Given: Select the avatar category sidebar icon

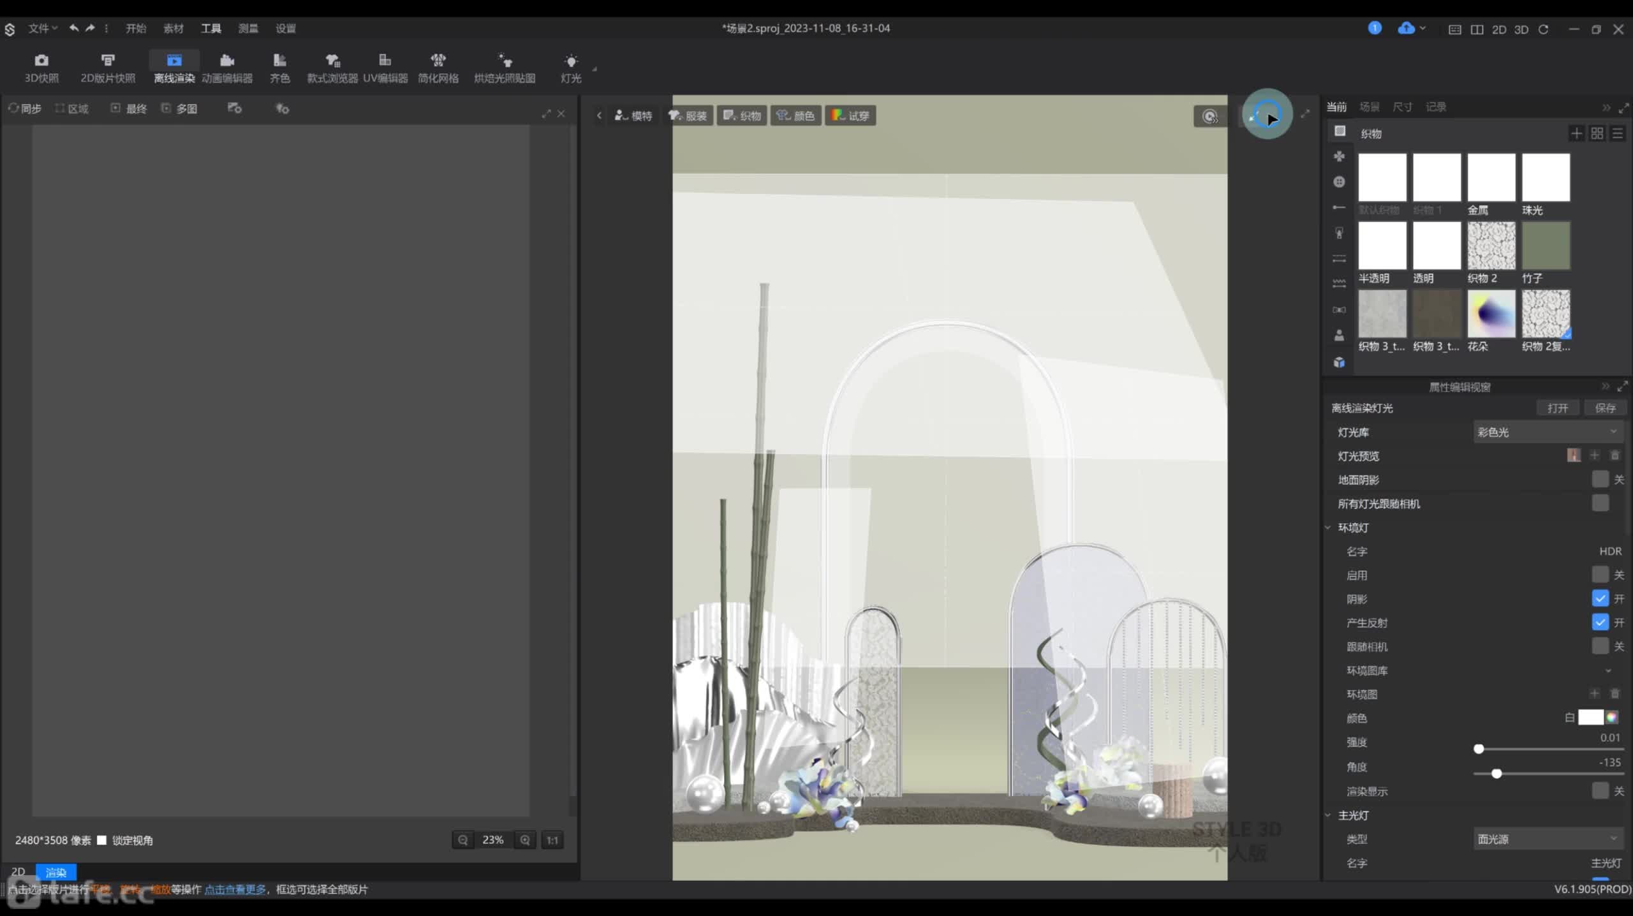Looking at the screenshot, I should [x=1340, y=335].
